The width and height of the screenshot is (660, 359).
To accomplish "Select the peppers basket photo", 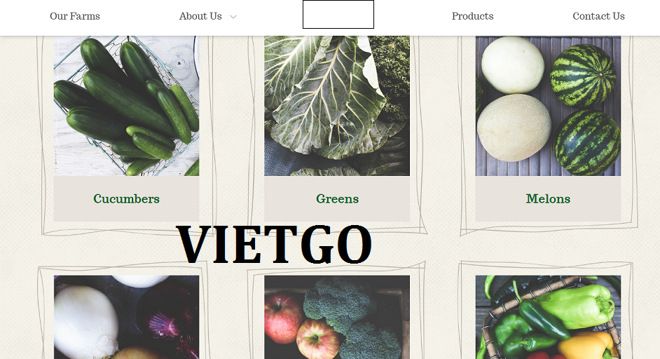I will click(548, 318).
